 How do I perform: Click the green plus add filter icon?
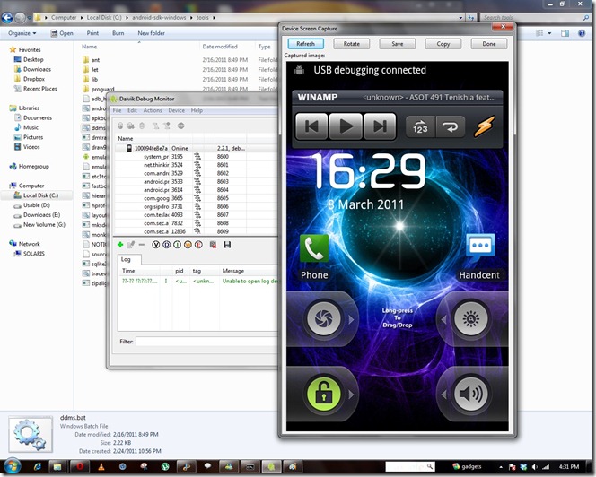(x=120, y=245)
